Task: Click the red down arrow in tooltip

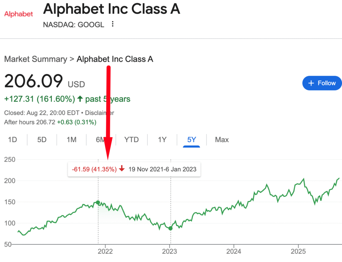Action: point(122,169)
